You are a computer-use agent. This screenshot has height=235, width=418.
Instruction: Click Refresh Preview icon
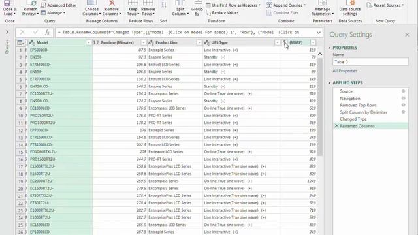[31, 3]
